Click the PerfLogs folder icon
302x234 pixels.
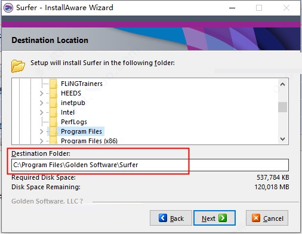54,122
